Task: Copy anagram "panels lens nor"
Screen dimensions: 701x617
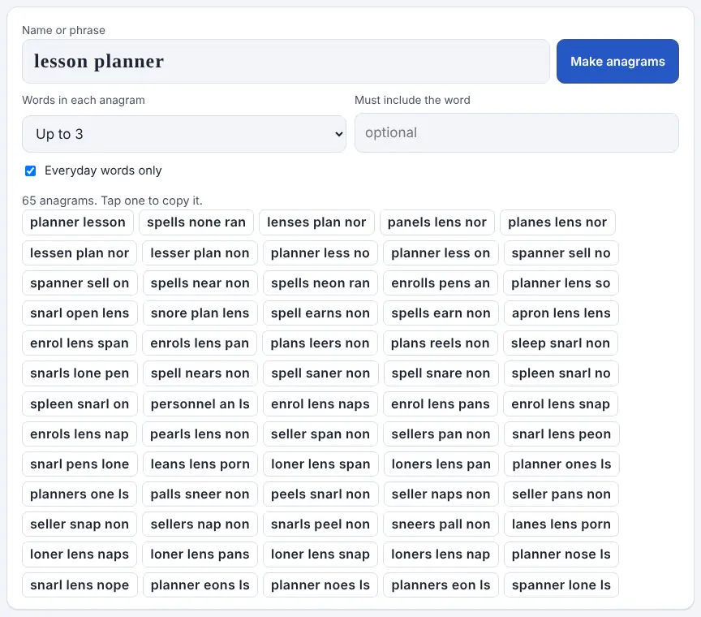Action: pyautogui.click(x=437, y=222)
